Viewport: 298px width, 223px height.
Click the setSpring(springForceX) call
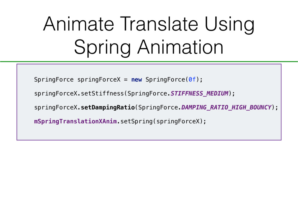pos(163,121)
